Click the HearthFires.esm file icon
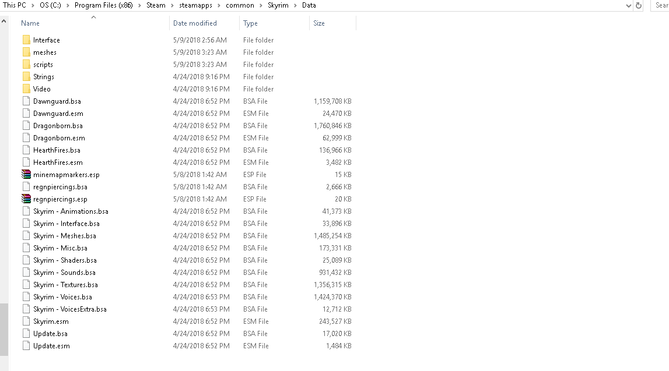669x371 pixels. click(x=26, y=162)
